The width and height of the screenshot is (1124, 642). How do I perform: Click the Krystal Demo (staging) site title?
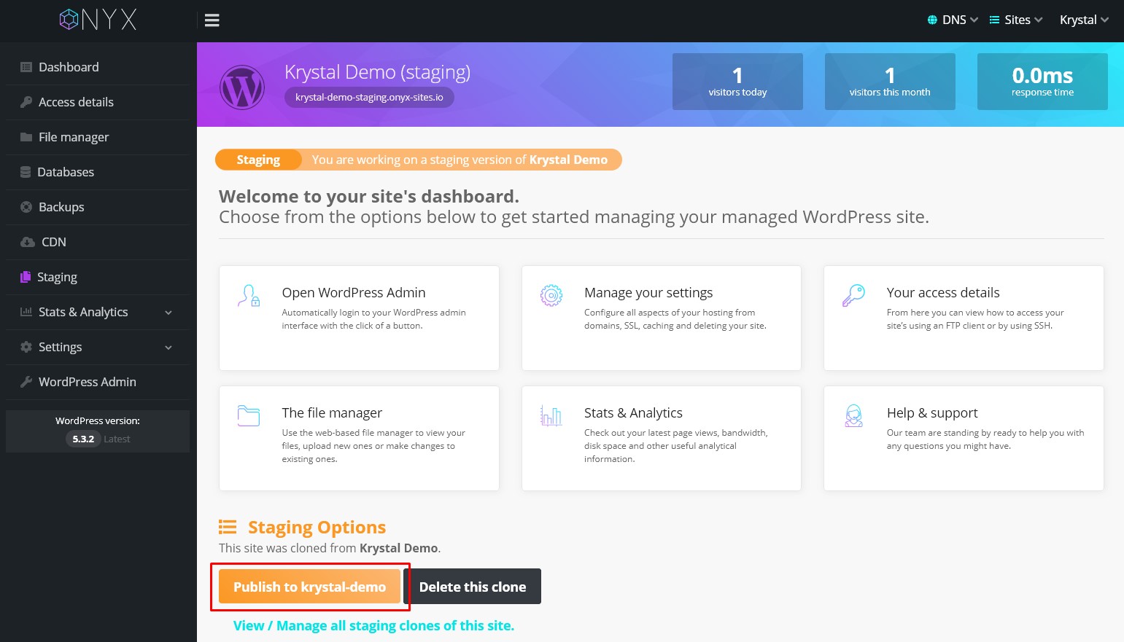pyautogui.click(x=377, y=72)
